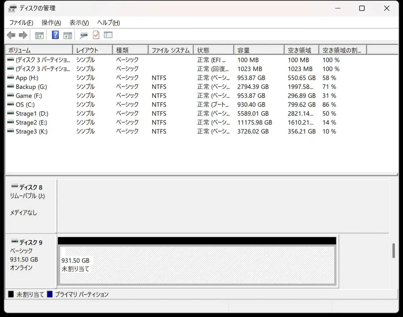403x317 pixels.
Task: Click the Back arrow toolbar icon
Action: [11, 35]
